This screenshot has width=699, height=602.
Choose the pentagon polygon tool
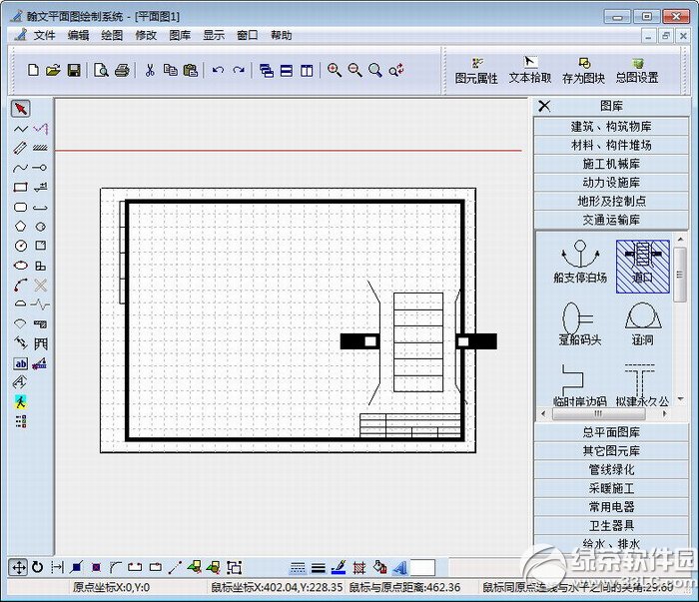point(21,227)
